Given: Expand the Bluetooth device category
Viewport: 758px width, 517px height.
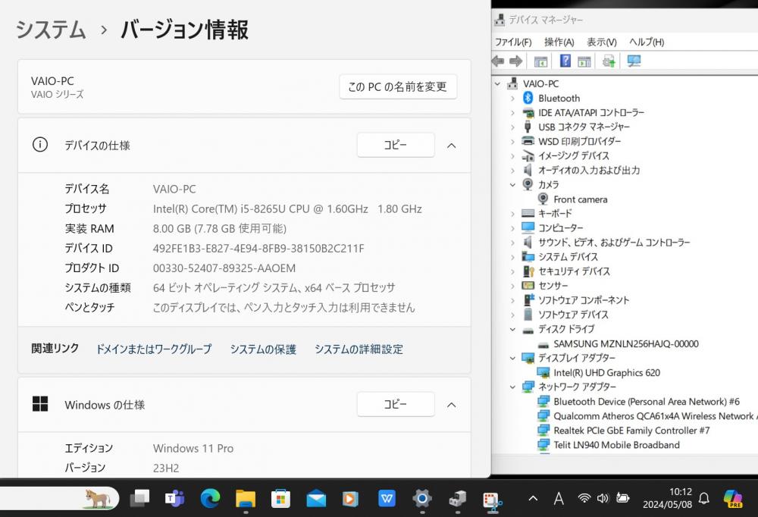Looking at the screenshot, I should click(513, 99).
